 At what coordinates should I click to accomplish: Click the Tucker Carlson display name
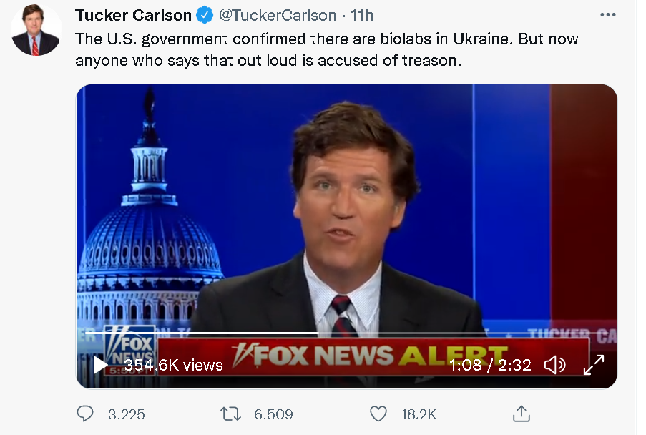click(133, 15)
